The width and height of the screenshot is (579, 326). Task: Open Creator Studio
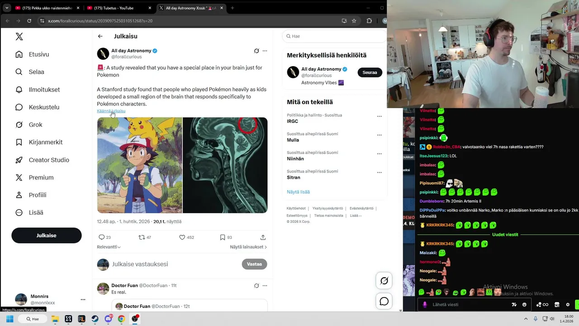pyautogui.click(x=43, y=160)
